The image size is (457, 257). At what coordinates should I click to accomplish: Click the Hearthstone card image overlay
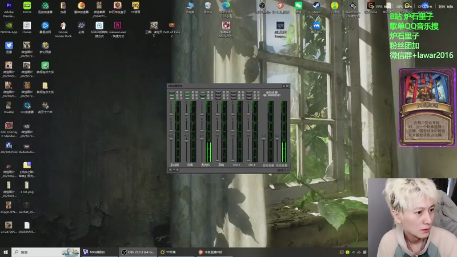[427, 107]
